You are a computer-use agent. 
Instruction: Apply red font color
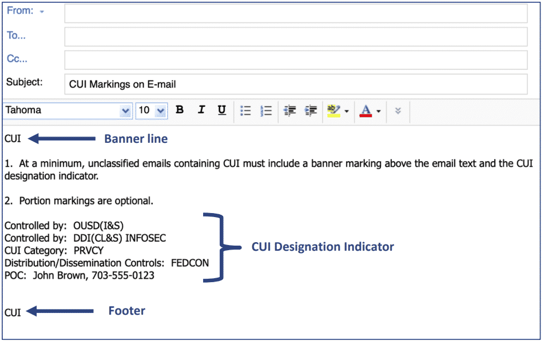click(366, 111)
